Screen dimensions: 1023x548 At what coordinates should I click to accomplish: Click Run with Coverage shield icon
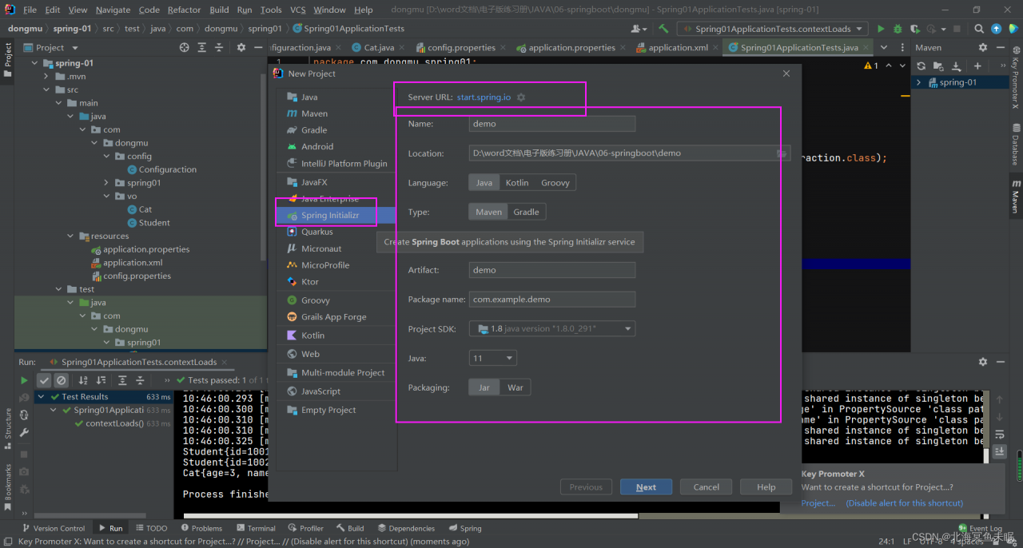(915, 29)
